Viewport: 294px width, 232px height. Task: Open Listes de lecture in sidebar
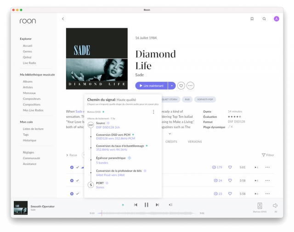click(33, 129)
